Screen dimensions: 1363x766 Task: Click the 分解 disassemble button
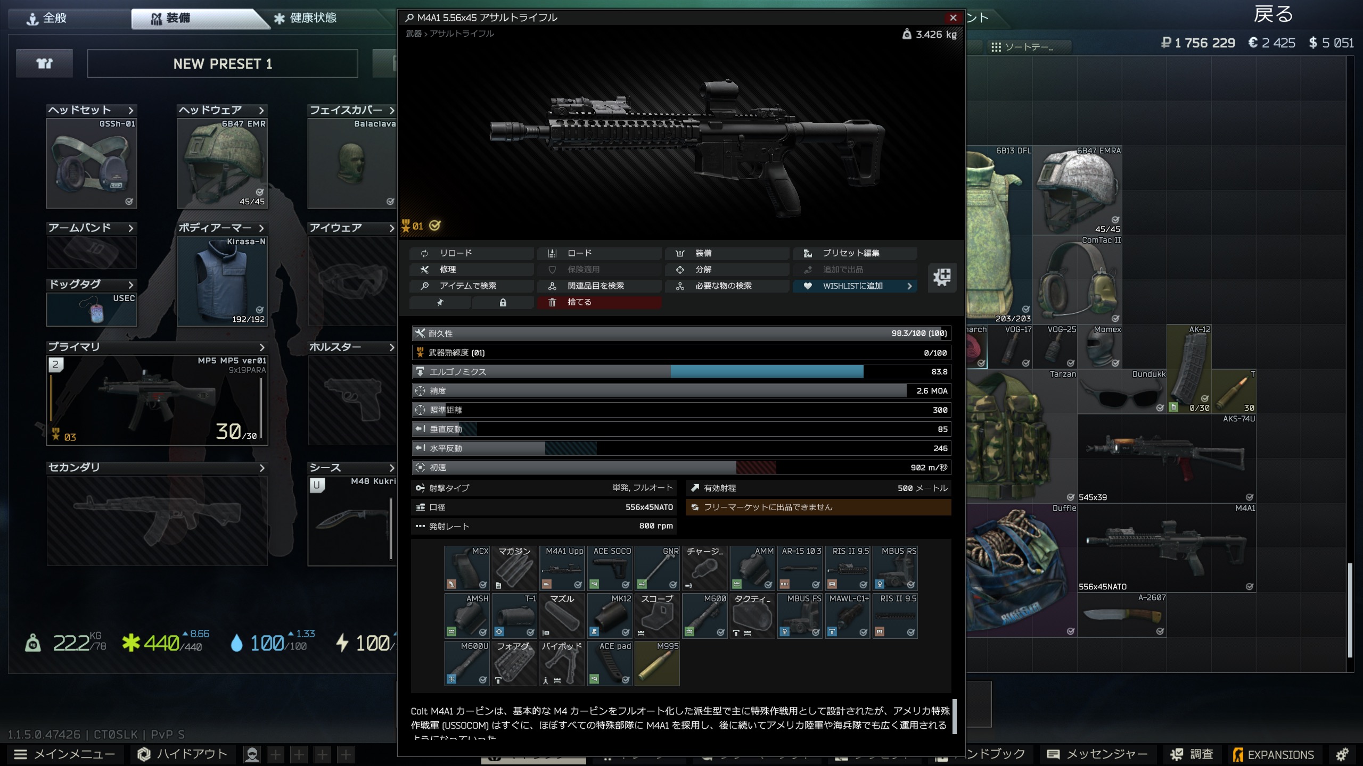point(727,270)
